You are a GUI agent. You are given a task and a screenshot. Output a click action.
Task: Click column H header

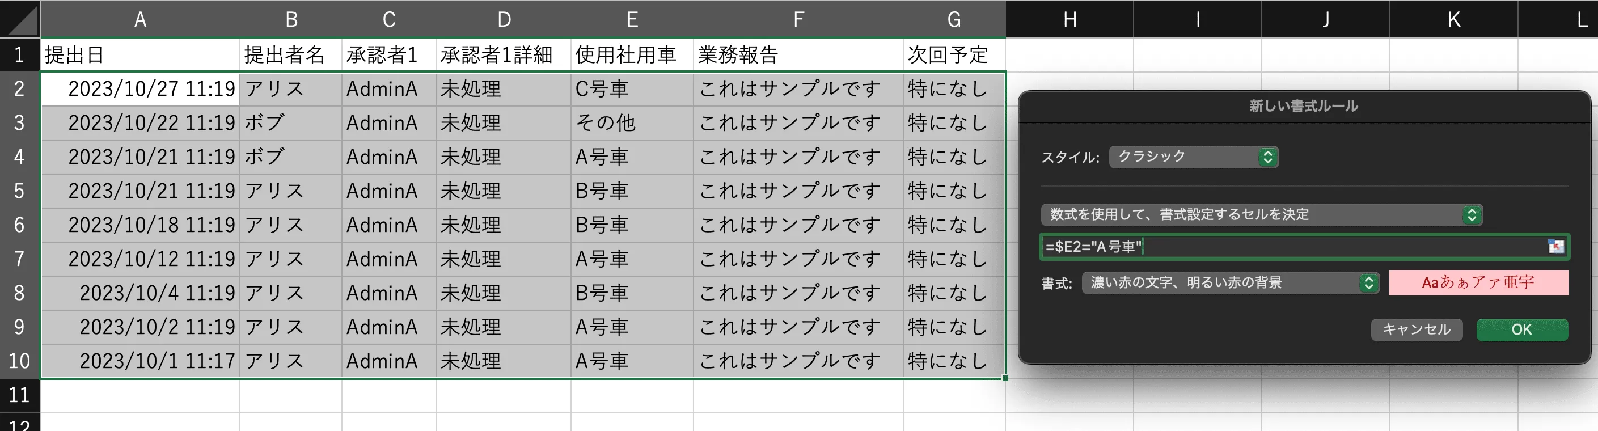click(x=1069, y=19)
